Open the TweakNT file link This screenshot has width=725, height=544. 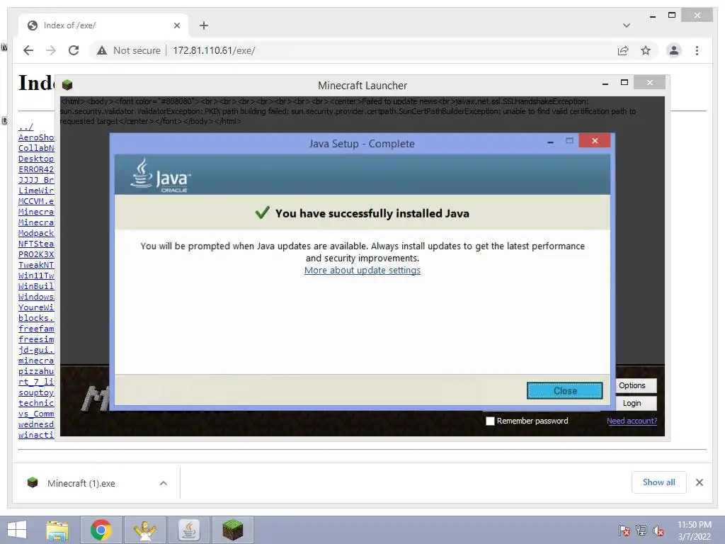pos(36,265)
